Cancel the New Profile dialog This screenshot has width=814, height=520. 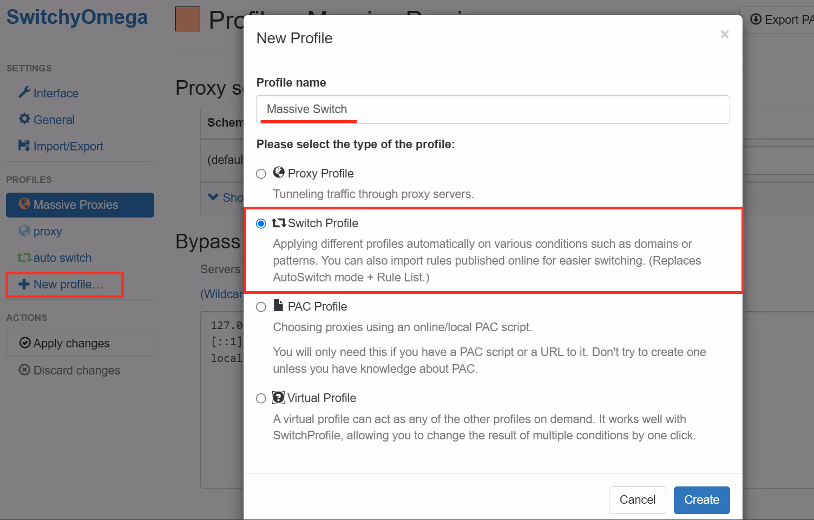[x=638, y=500]
